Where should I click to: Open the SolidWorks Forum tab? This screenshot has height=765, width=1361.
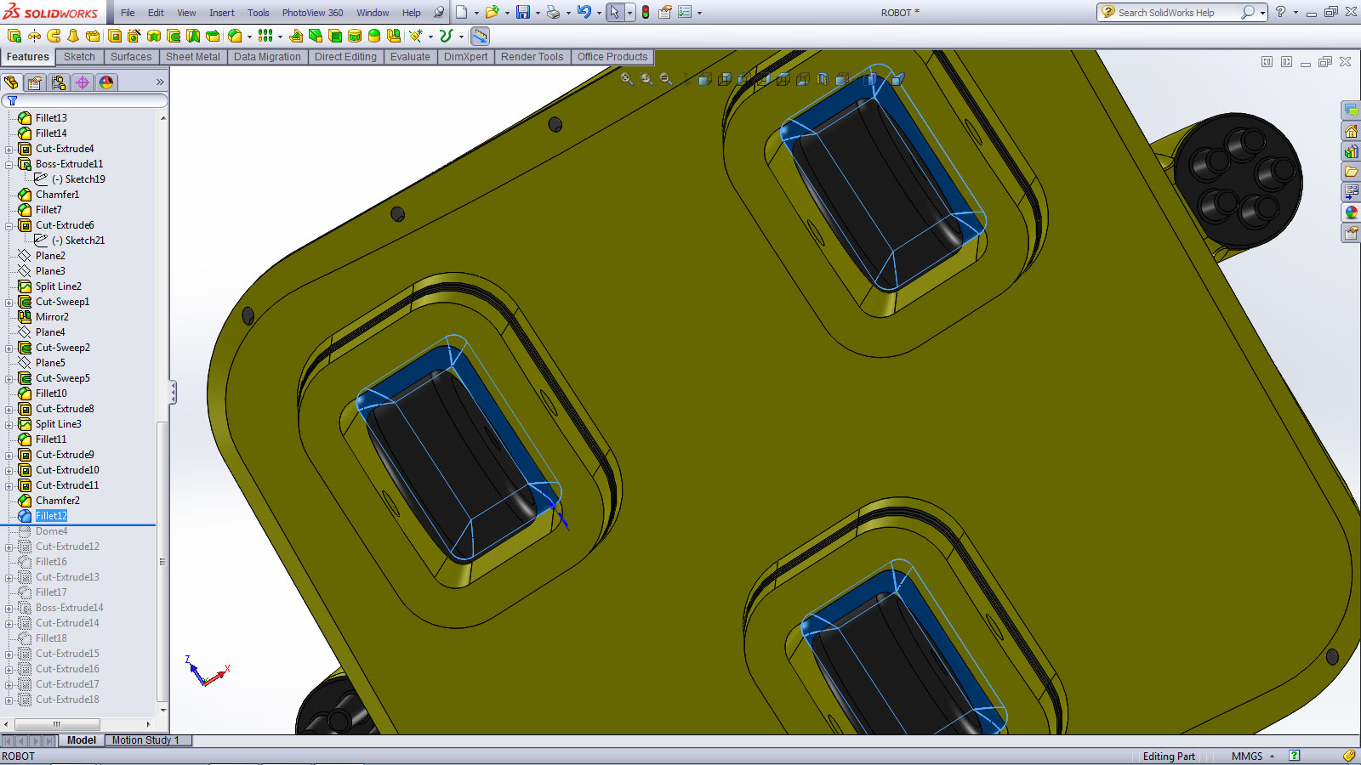pyautogui.click(x=1351, y=110)
